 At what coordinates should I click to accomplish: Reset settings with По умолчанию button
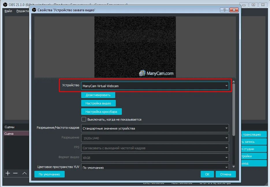coord(49,174)
